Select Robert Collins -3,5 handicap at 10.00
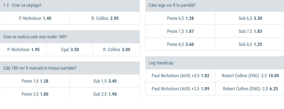 click(250, 76)
